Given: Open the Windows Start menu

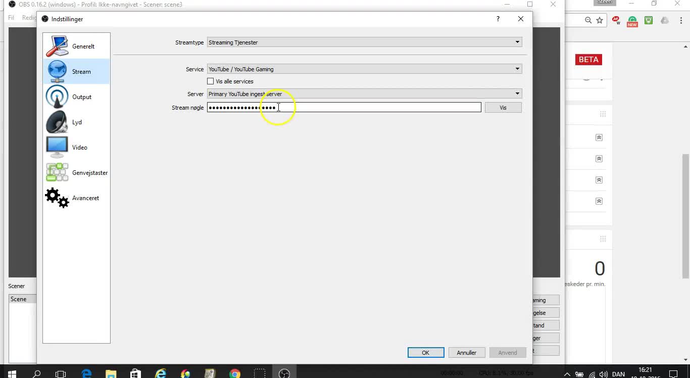Looking at the screenshot, I should [12, 374].
